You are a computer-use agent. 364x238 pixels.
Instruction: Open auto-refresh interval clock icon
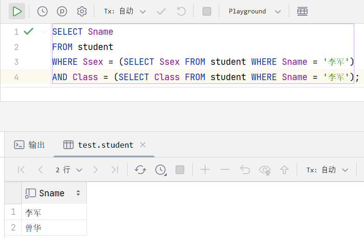(161, 169)
